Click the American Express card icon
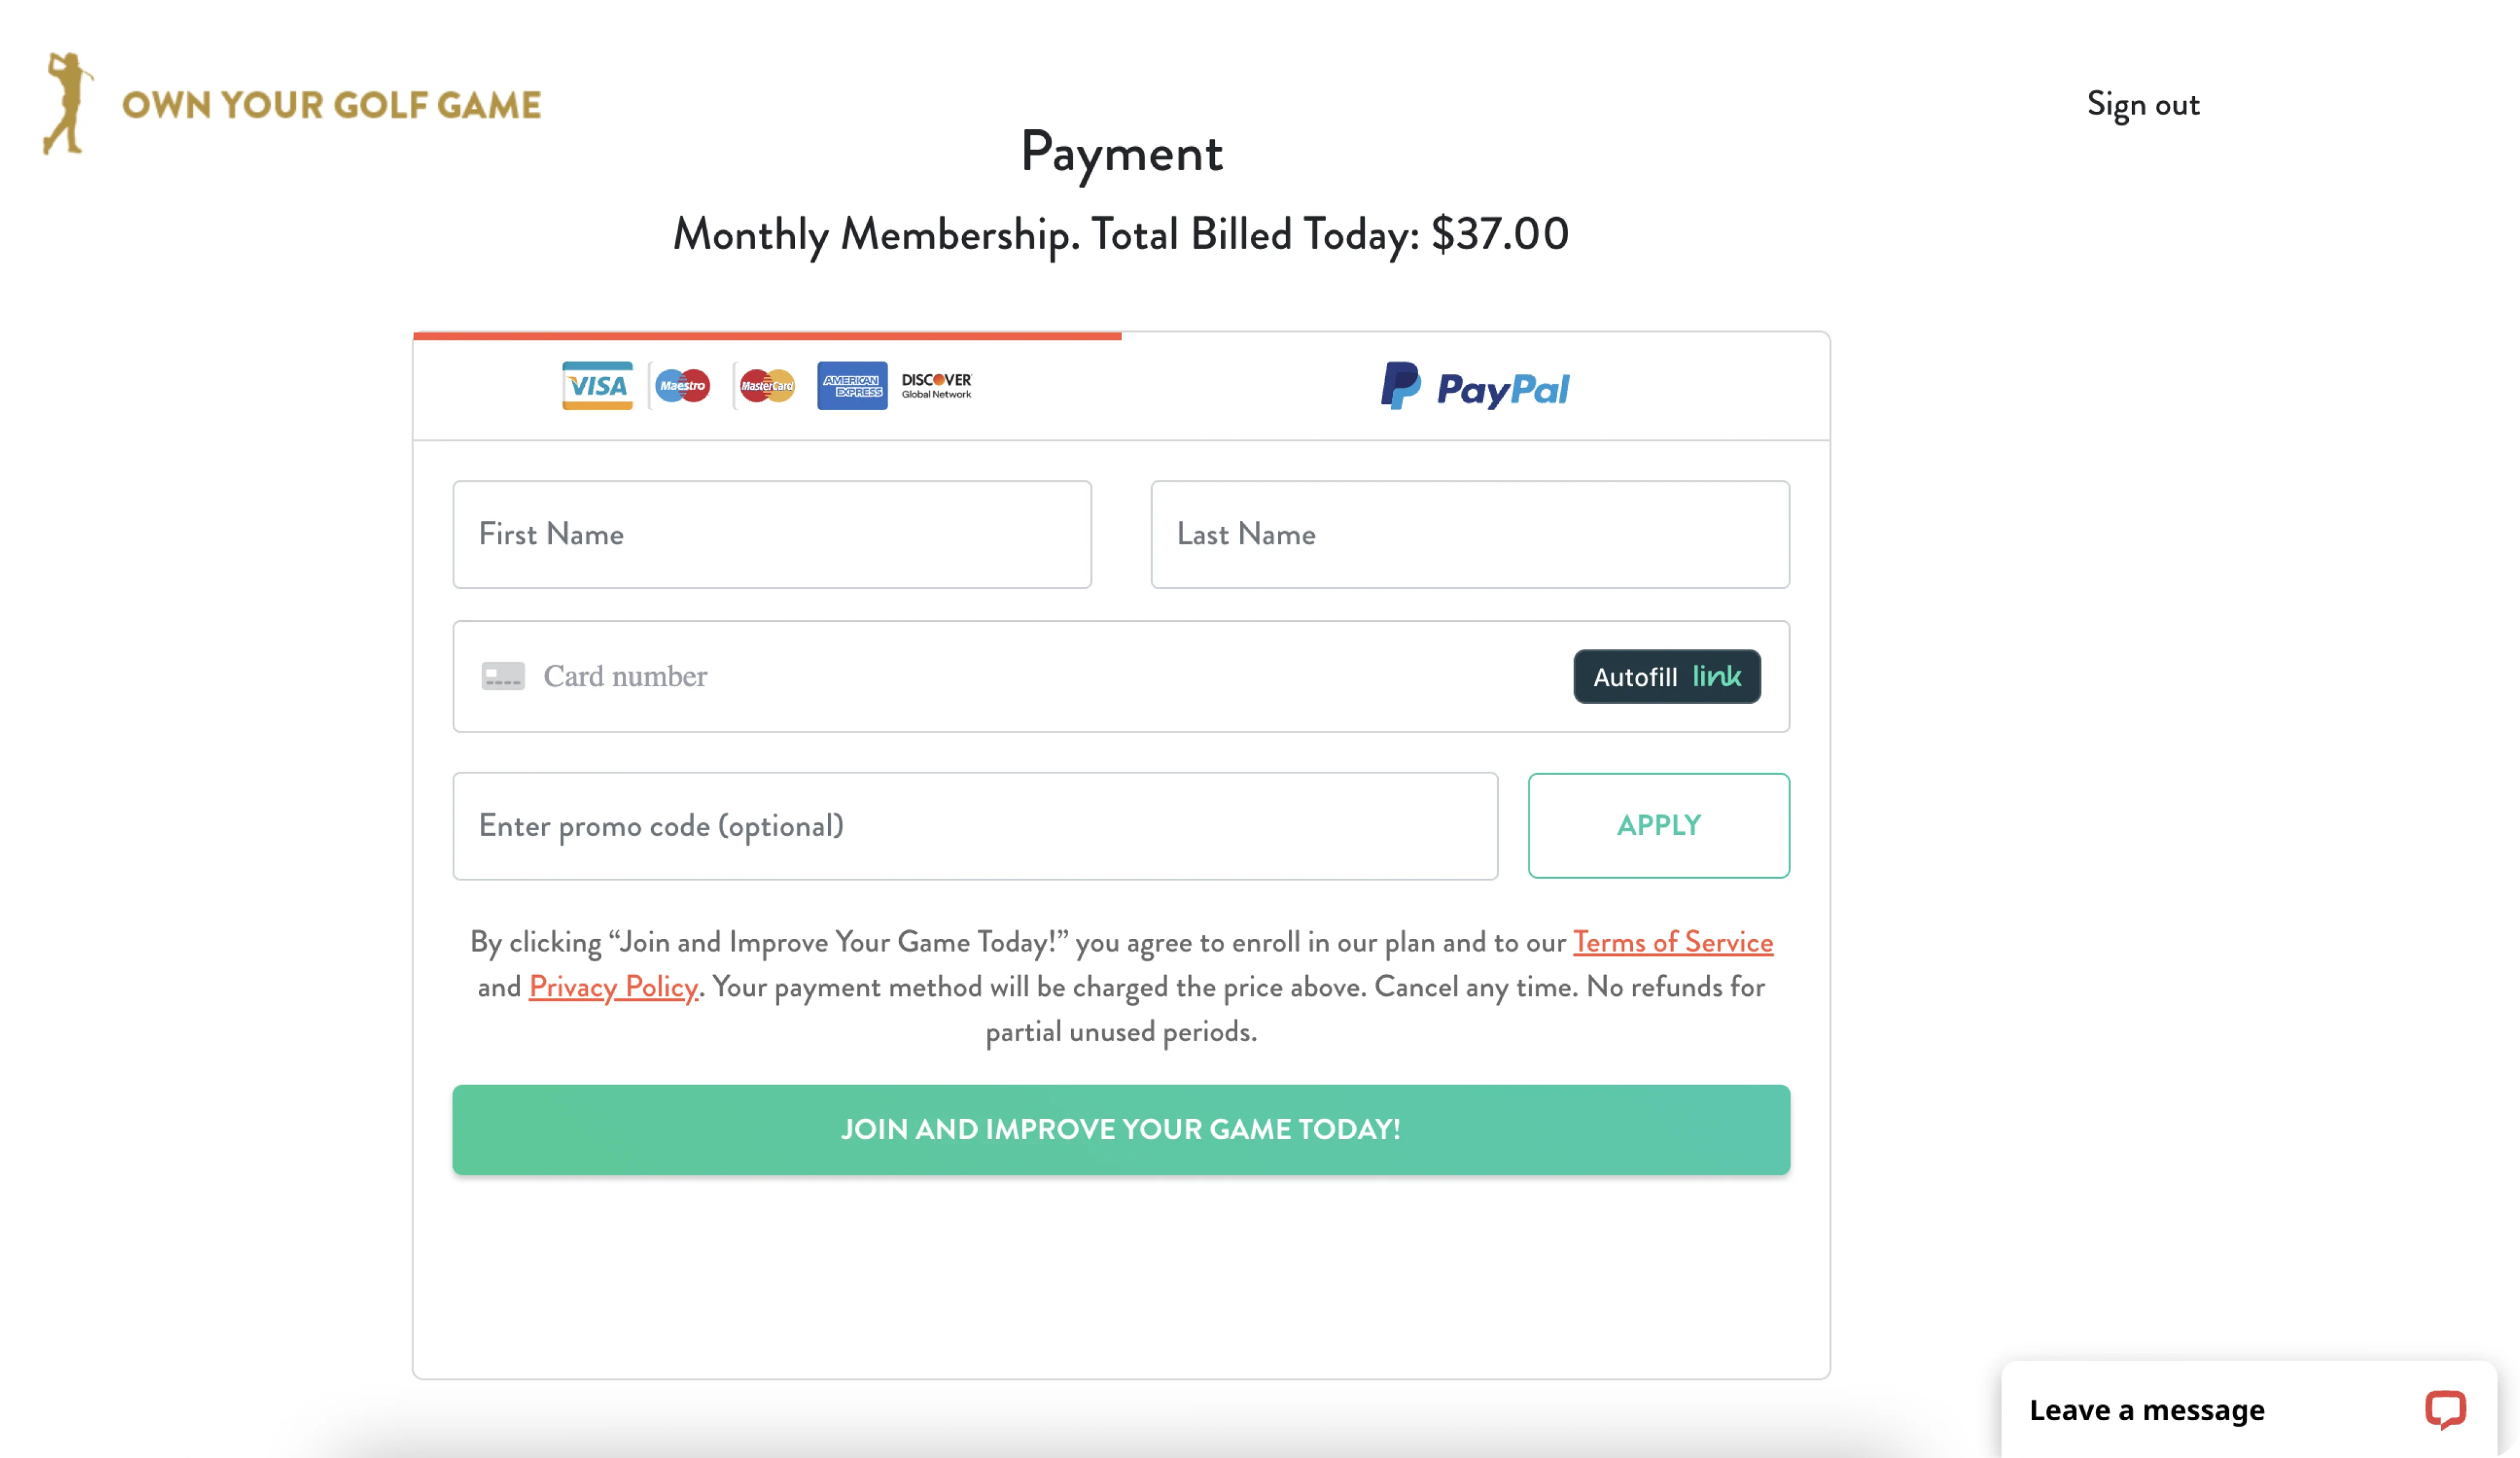The width and height of the screenshot is (2520, 1458). click(x=852, y=386)
